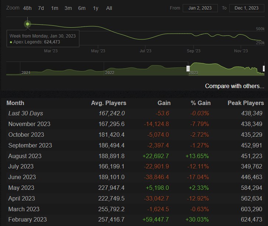Select the gain value +22,692.7

(x=155, y=156)
